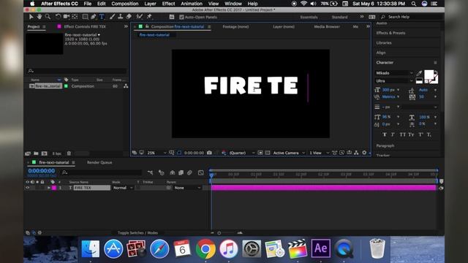This screenshot has height=263, width=468.
Task: Select the Puppet Pin tool
Action: [x=149, y=17]
